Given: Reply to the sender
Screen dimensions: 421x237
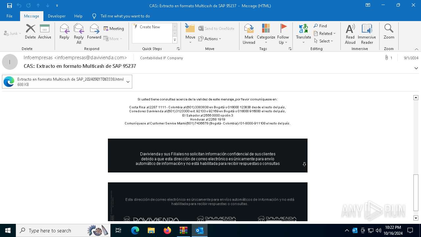Looking at the screenshot, I should [64, 32].
